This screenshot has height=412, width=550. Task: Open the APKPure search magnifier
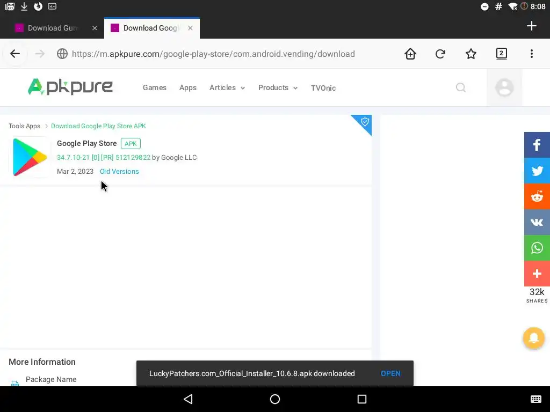tap(461, 87)
